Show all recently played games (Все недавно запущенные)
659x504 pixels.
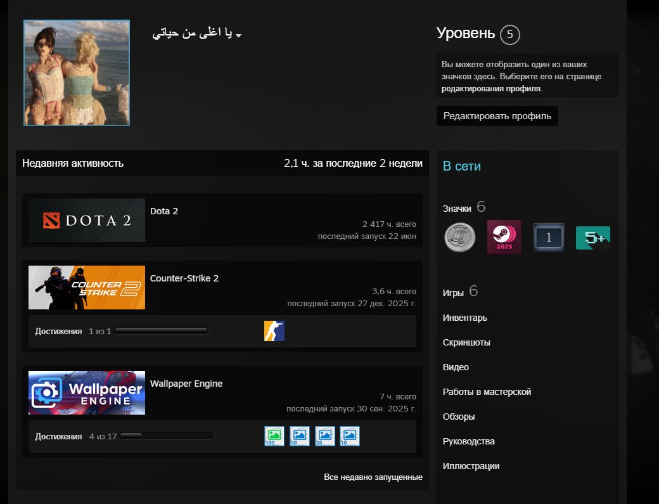click(373, 477)
